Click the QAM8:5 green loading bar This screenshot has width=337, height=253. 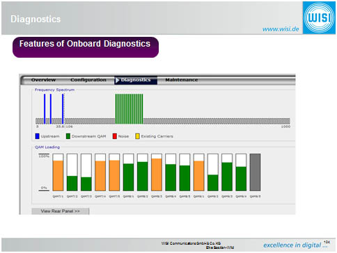(185, 178)
